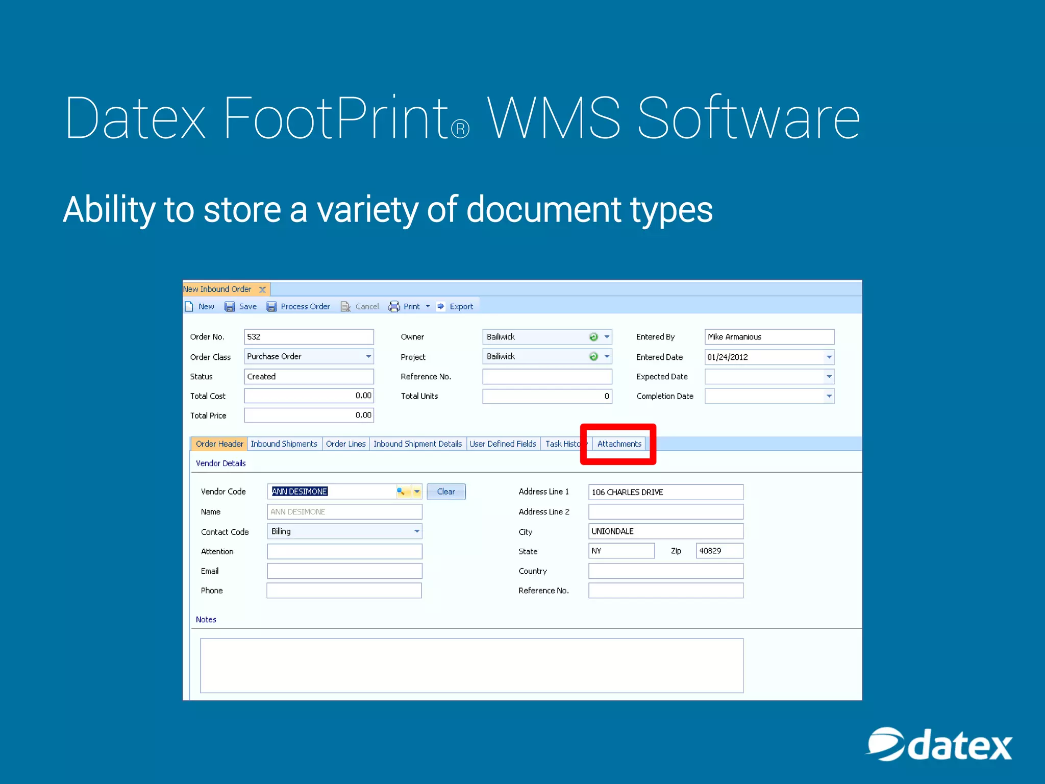Click the Vendor Name field
The image size is (1045, 784).
pyautogui.click(x=344, y=512)
